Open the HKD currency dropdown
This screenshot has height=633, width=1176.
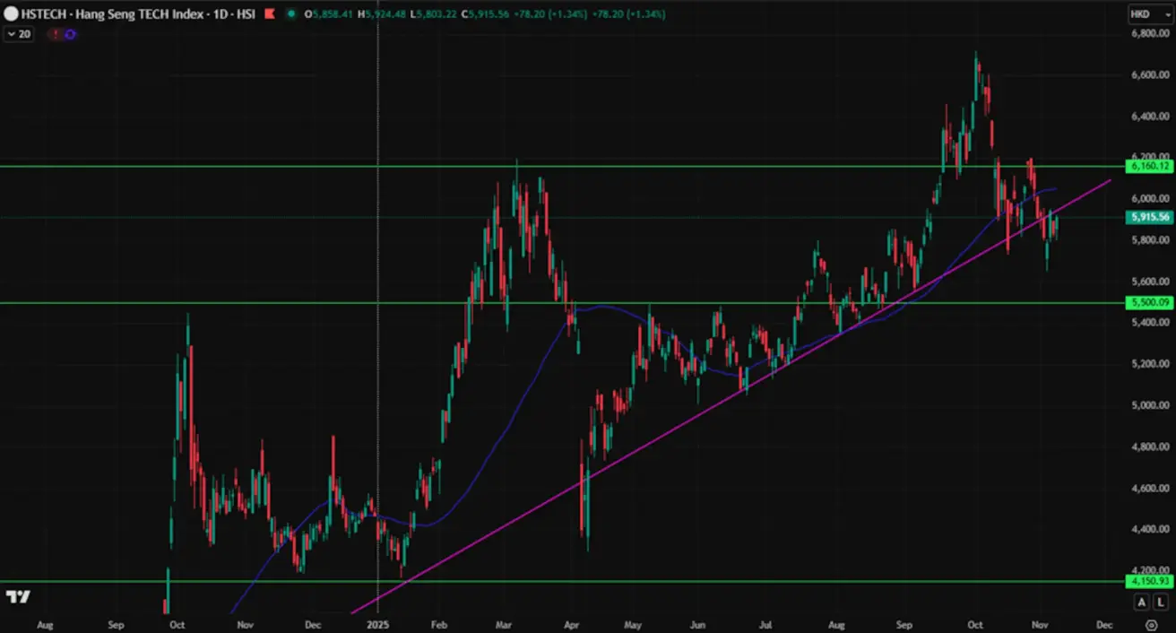coord(1150,14)
